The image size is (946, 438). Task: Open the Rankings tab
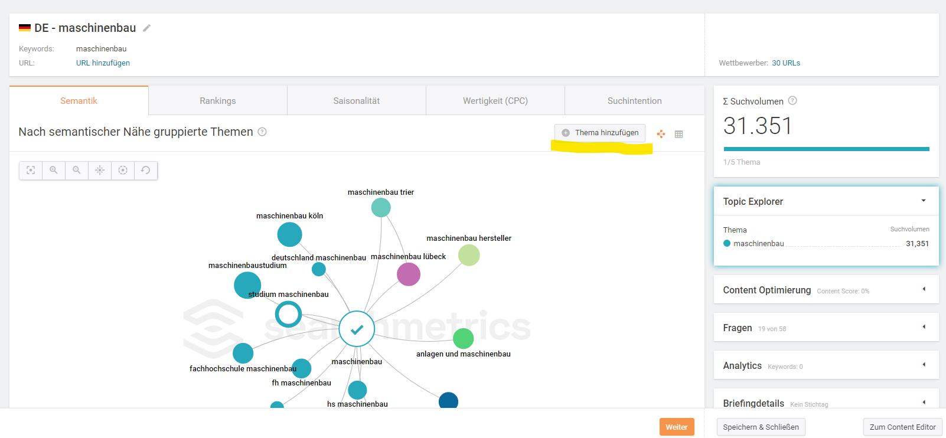(218, 101)
